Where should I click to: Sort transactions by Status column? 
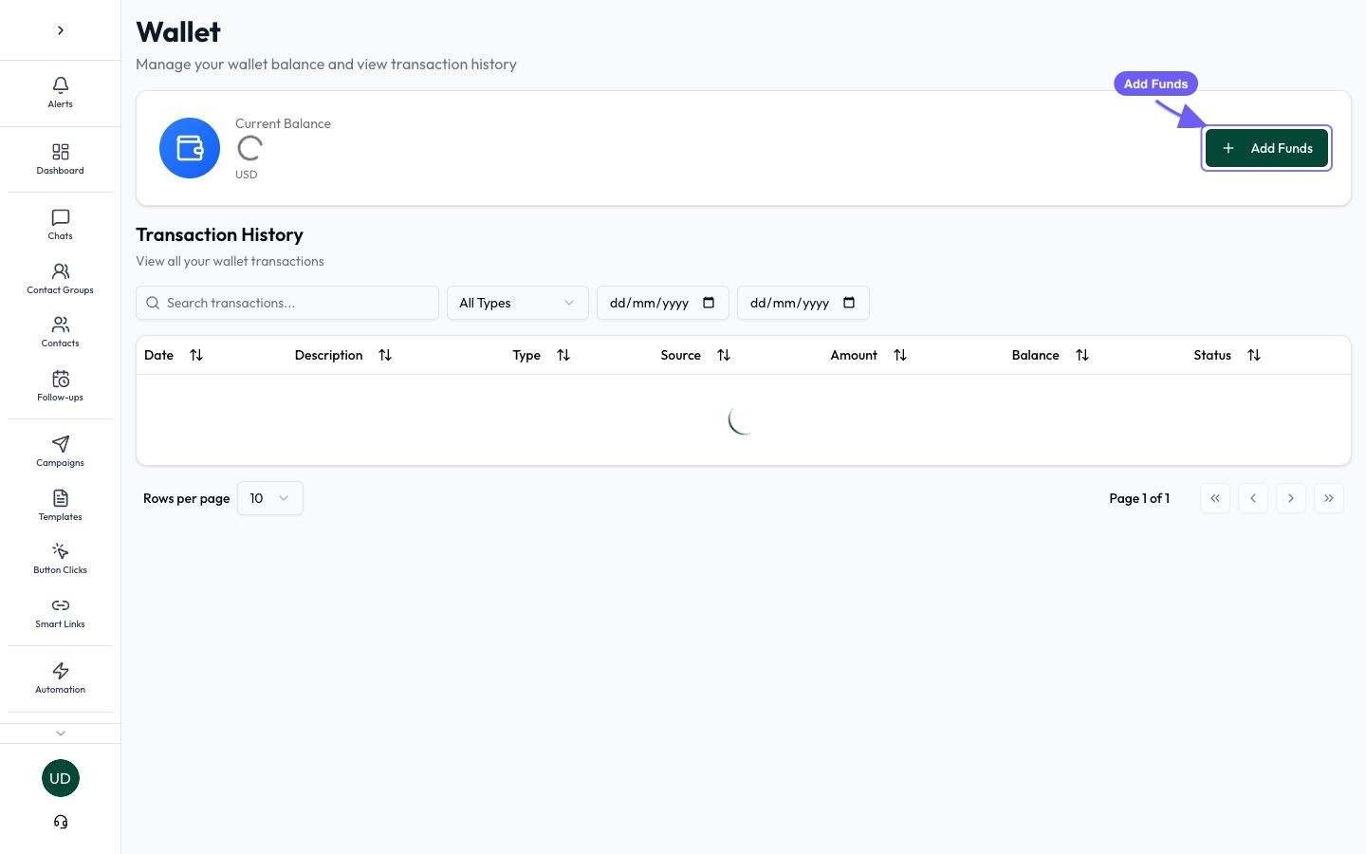pyautogui.click(x=1228, y=355)
